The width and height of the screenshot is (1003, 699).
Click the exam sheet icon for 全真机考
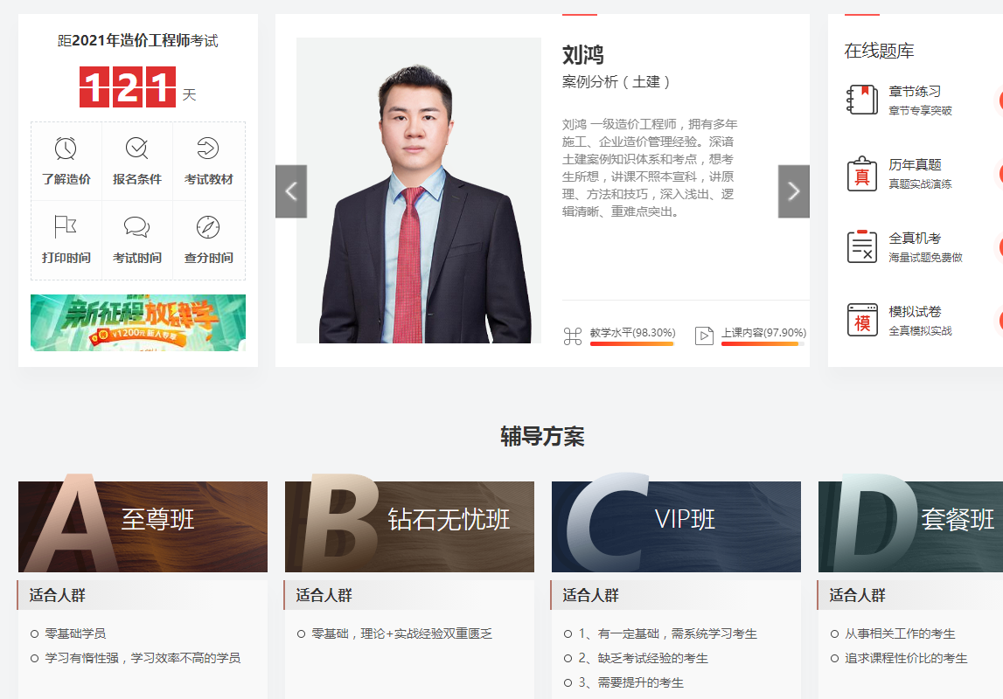click(x=862, y=246)
